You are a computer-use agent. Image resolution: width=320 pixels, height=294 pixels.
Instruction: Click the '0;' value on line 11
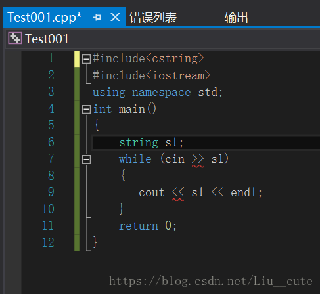pos(171,226)
